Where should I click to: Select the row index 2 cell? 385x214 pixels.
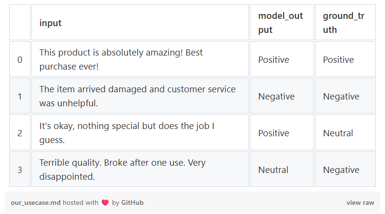20,133
